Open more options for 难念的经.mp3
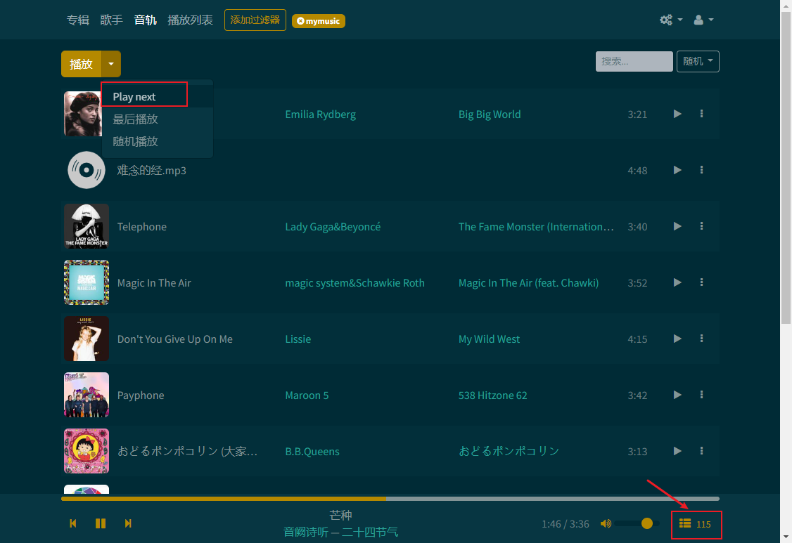 [701, 170]
